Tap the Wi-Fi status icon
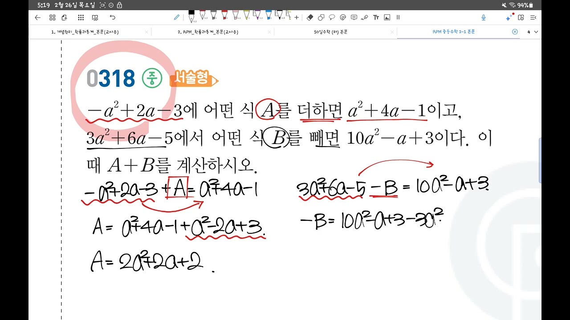 [512, 5]
